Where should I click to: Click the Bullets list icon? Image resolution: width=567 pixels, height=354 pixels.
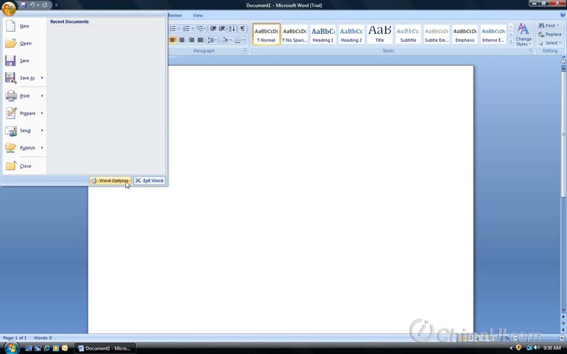[174, 28]
